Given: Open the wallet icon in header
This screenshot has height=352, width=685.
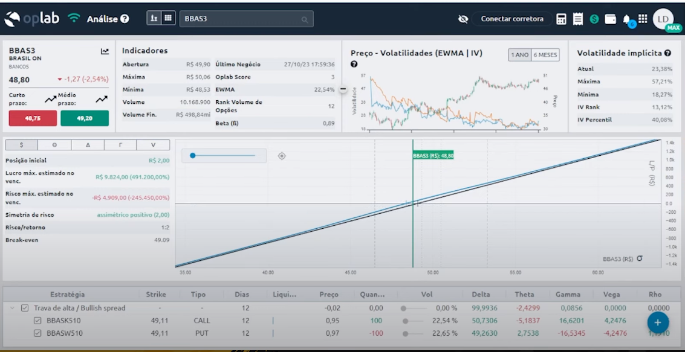Looking at the screenshot, I should point(611,19).
